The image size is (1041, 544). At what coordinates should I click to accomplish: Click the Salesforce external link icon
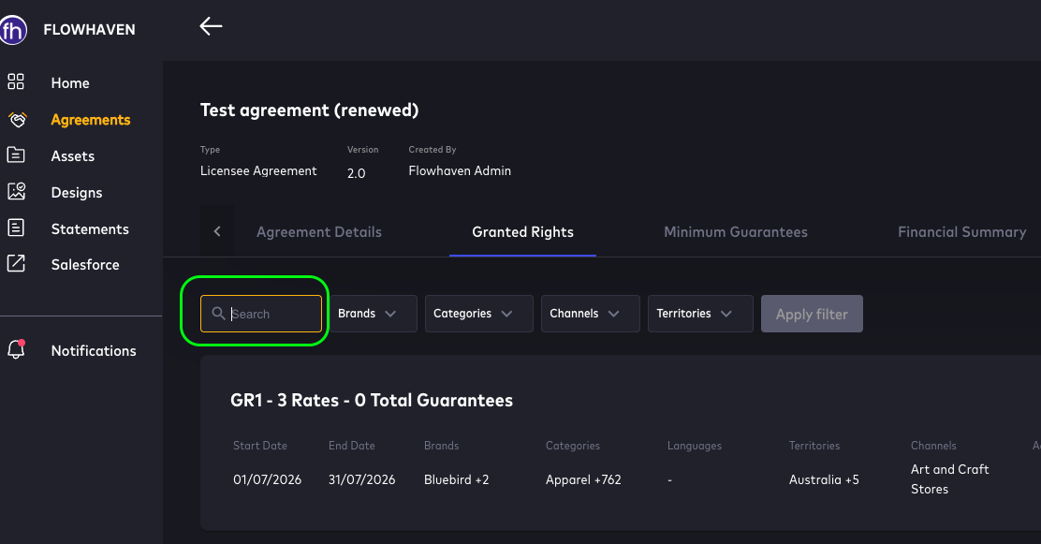click(16, 264)
